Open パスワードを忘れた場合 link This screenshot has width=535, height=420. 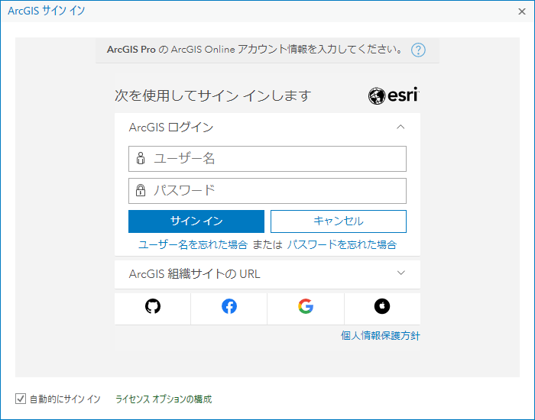point(342,244)
